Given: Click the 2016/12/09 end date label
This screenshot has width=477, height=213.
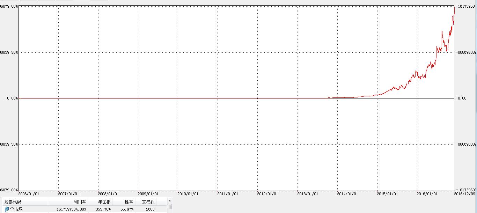Looking at the screenshot, I should (464, 193).
